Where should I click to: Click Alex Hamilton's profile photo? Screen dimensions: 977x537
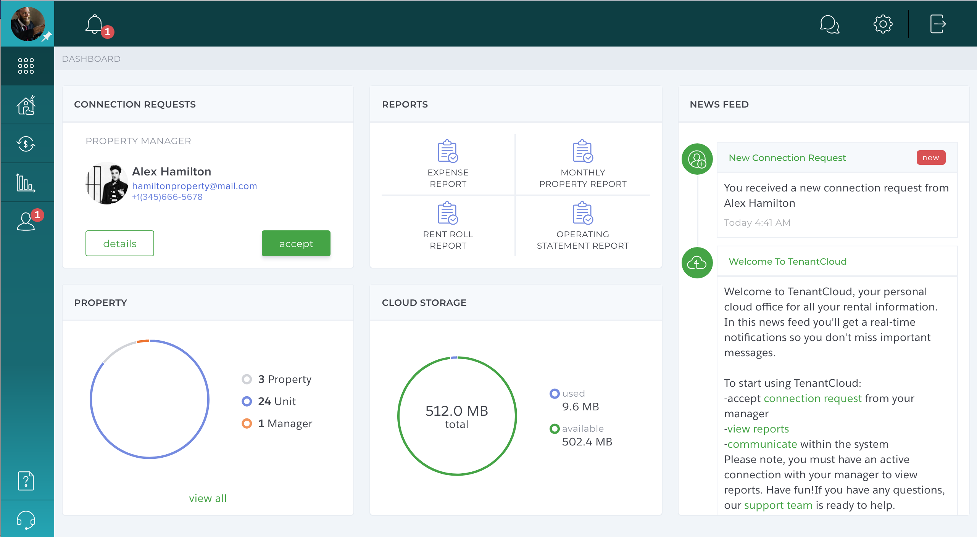point(107,183)
